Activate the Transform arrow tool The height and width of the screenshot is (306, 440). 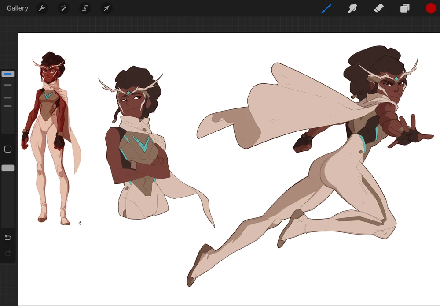pyautogui.click(x=106, y=8)
